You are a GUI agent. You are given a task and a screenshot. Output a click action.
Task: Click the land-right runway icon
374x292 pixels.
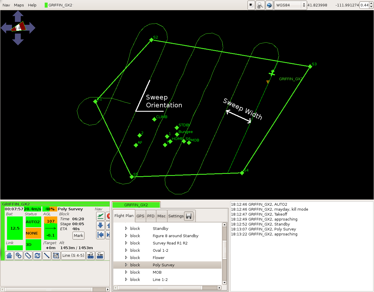100,256
